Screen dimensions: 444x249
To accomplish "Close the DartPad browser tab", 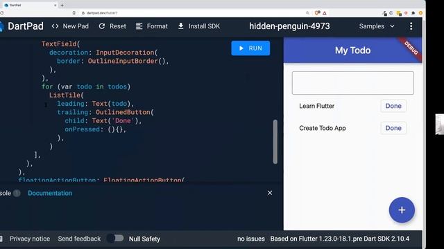I will (x=55, y=5).
